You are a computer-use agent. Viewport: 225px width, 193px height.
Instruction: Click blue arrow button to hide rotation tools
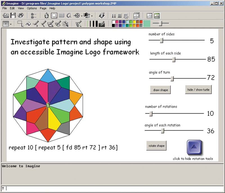(194, 147)
